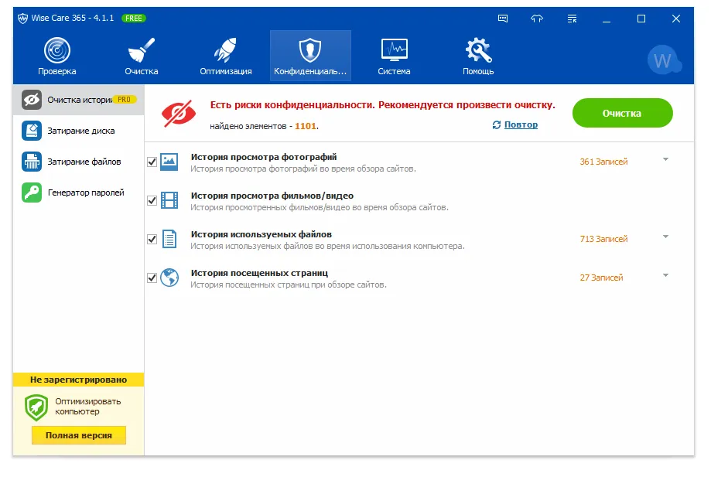This screenshot has height=477, width=711.
Task: Click the 713 Записей count
Action: click(603, 239)
